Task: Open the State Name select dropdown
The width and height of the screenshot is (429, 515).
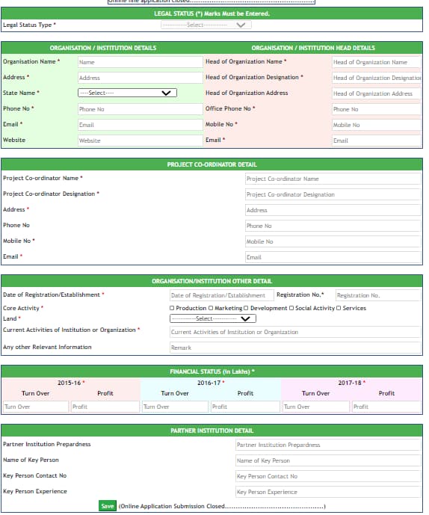Action: [128, 93]
